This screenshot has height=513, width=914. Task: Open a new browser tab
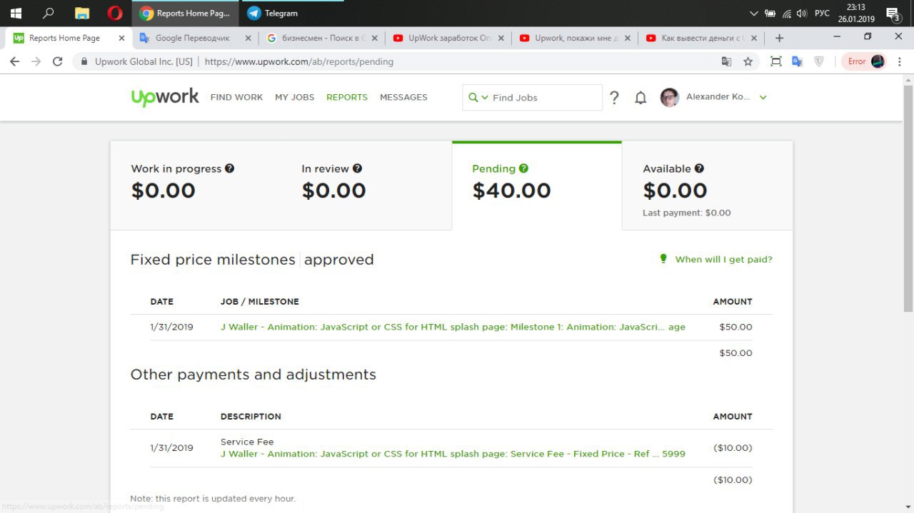tap(779, 38)
